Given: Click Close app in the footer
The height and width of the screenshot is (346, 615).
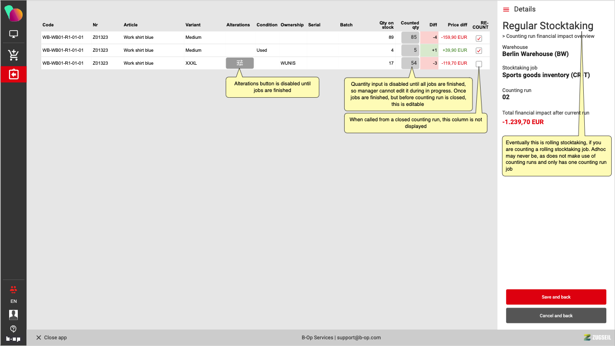Looking at the screenshot, I should (x=51, y=337).
